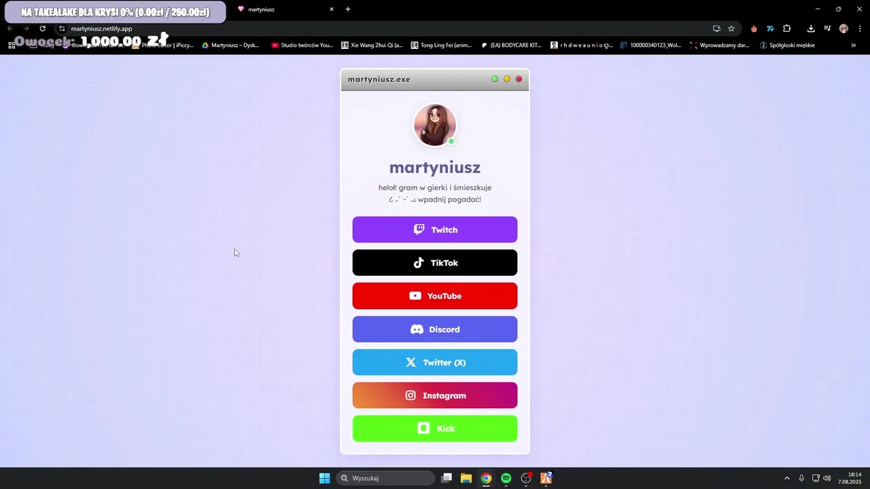The height and width of the screenshot is (489, 870).
Task: Click the orange taskbar app icon after it
Action: click(x=546, y=478)
